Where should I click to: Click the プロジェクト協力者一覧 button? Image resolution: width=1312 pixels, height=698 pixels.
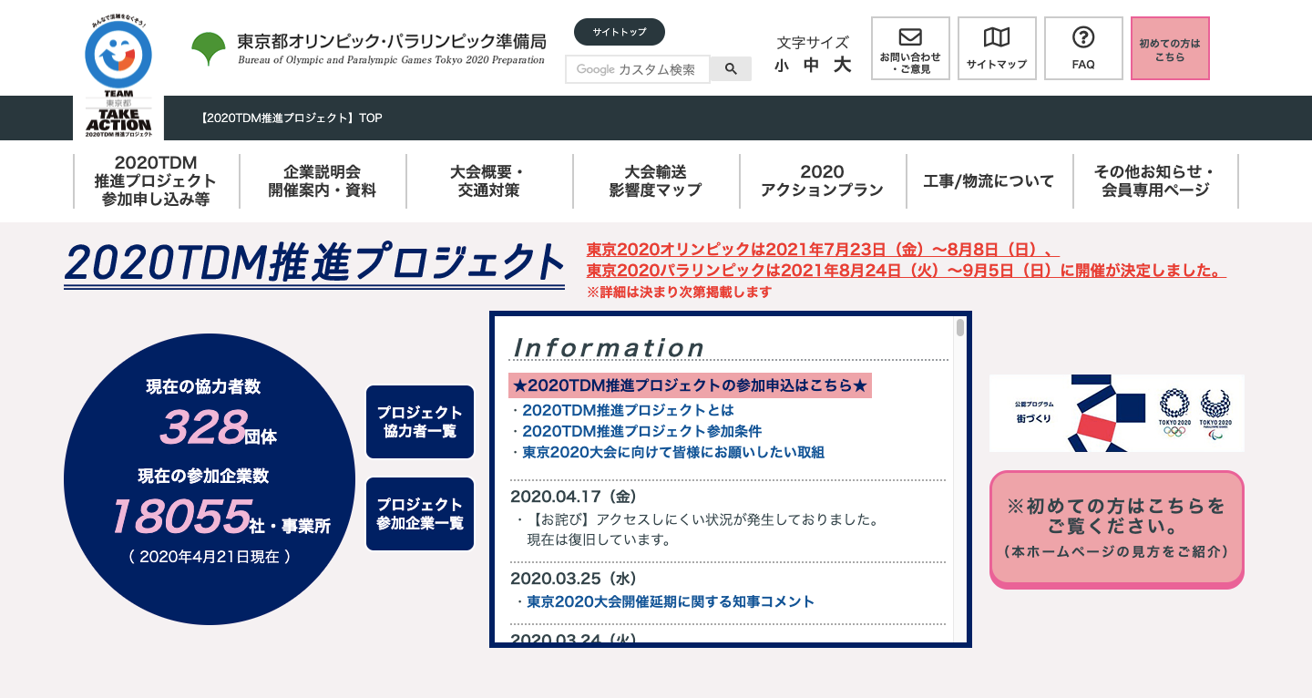coord(420,422)
